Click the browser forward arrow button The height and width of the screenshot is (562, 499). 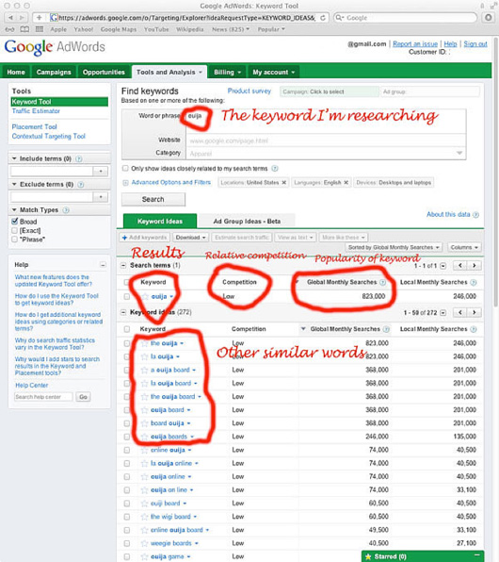click(22, 18)
